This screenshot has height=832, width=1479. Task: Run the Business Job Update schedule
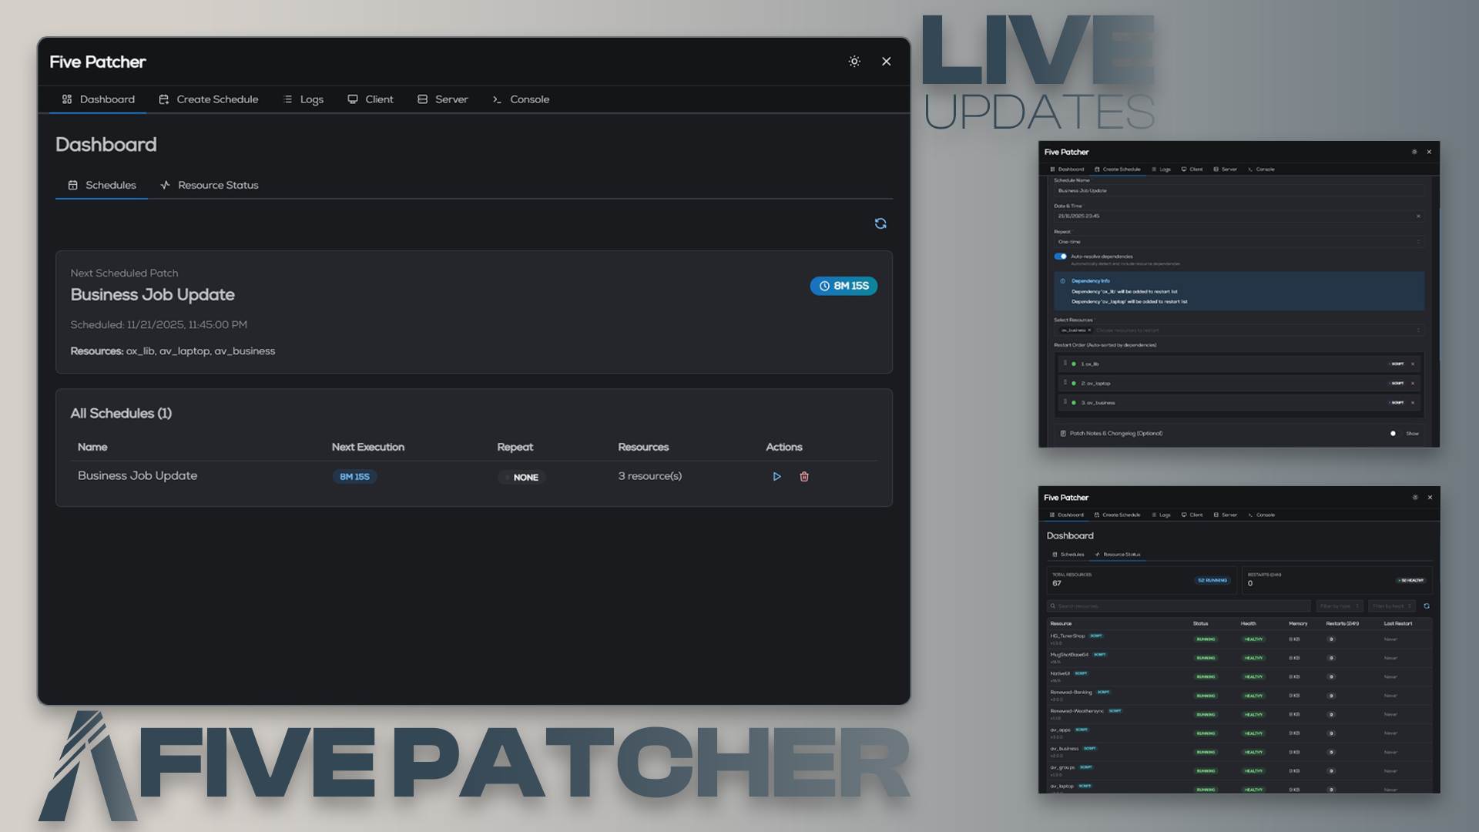(776, 476)
